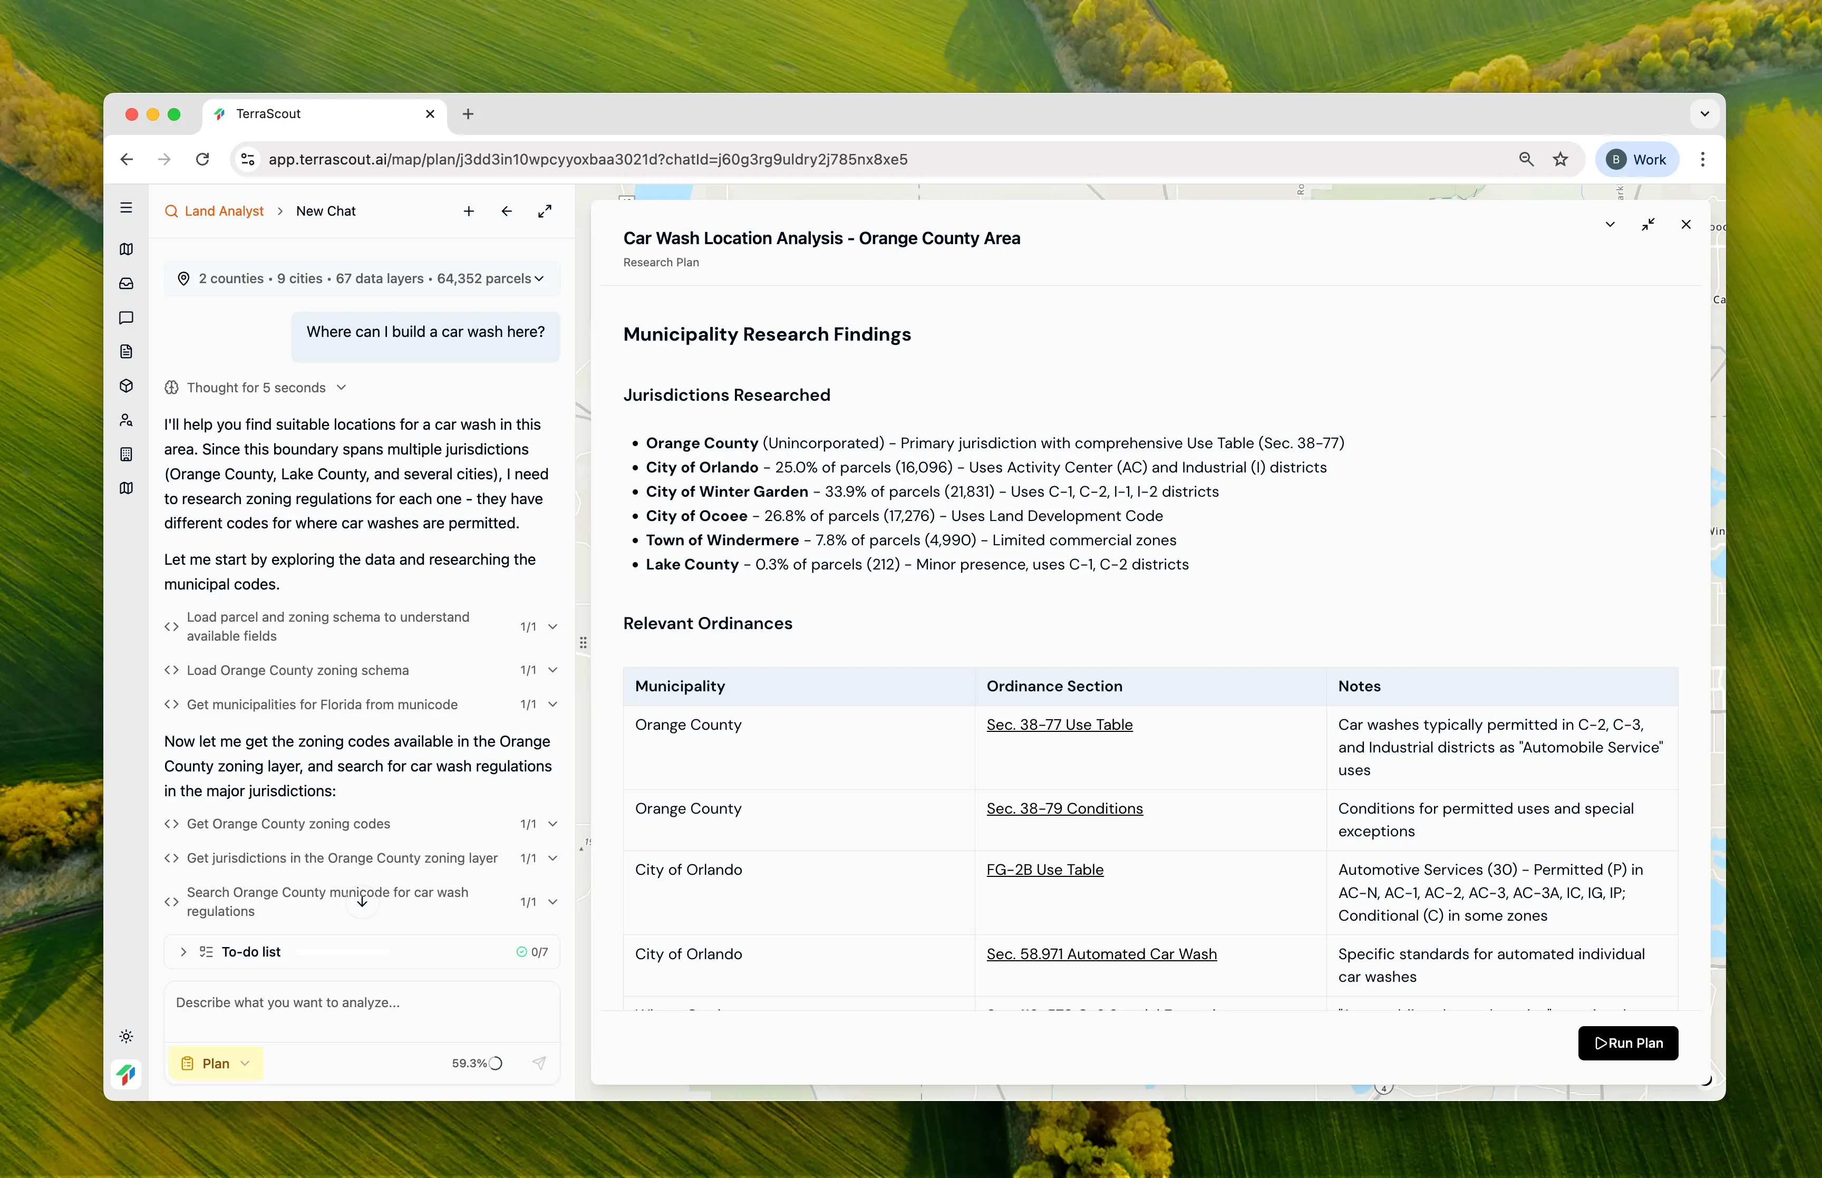Image resolution: width=1822 pixels, height=1178 pixels.
Task: Open the chat bubble sidebar icon
Action: click(126, 317)
